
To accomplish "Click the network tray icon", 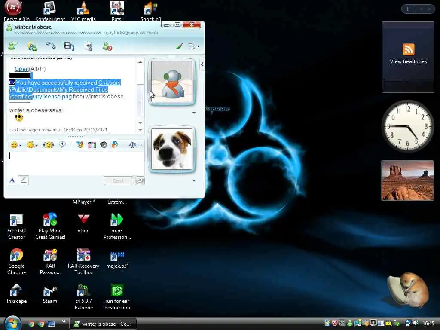I will pos(408,323).
